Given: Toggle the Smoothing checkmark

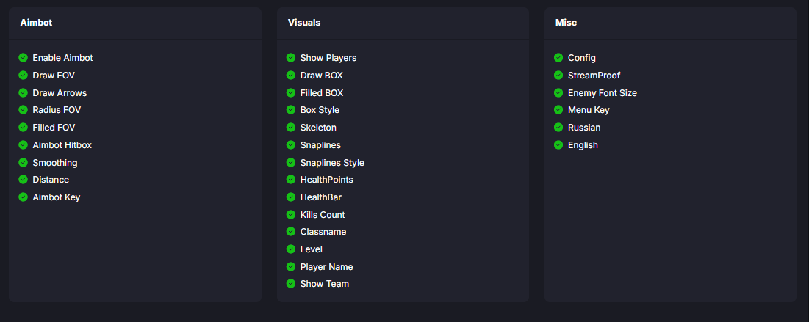Looking at the screenshot, I should (24, 163).
